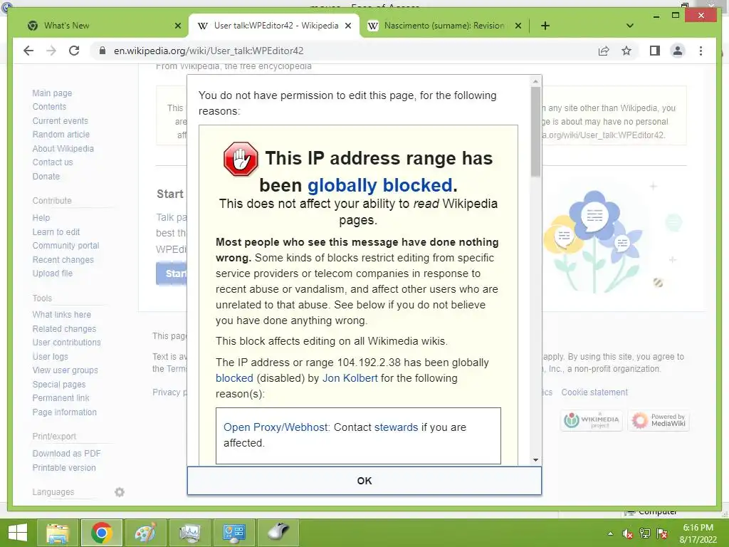
Task: Click the Wikimedia project badge
Action: coord(592,420)
